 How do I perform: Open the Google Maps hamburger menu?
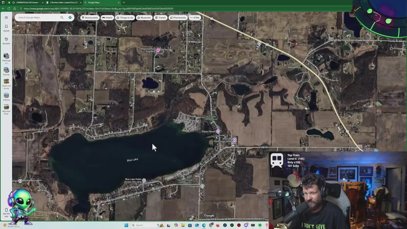(x=6, y=17)
